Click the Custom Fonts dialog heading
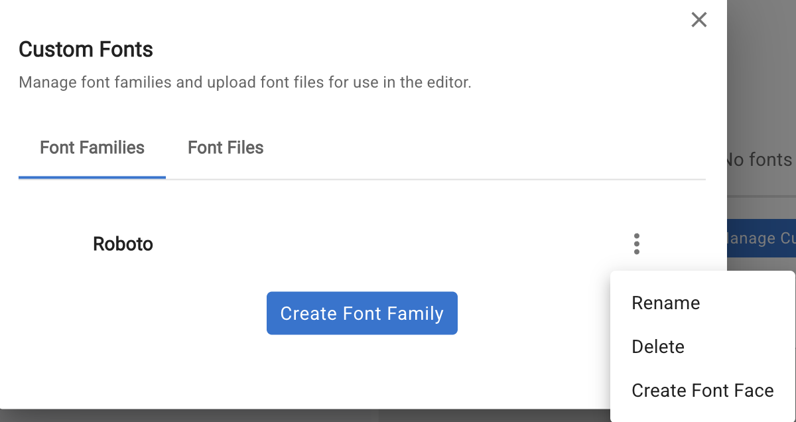The width and height of the screenshot is (796, 422). 86,49
